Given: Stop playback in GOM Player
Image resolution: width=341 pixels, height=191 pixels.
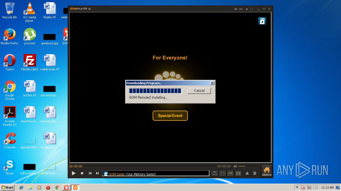Looking at the screenshot, I should click(82, 173).
